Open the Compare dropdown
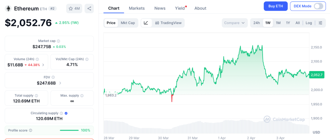The width and height of the screenshot is (330, 140). point(235,23)
